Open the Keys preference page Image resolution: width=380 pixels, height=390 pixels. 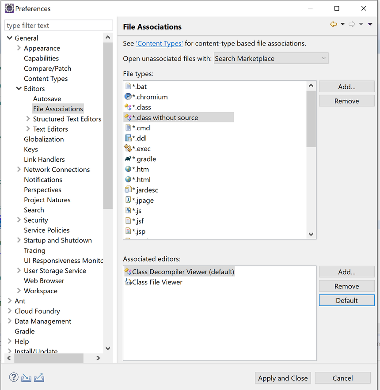pos(31,149)
